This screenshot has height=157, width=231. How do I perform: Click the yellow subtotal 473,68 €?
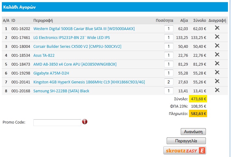(198, 99)
